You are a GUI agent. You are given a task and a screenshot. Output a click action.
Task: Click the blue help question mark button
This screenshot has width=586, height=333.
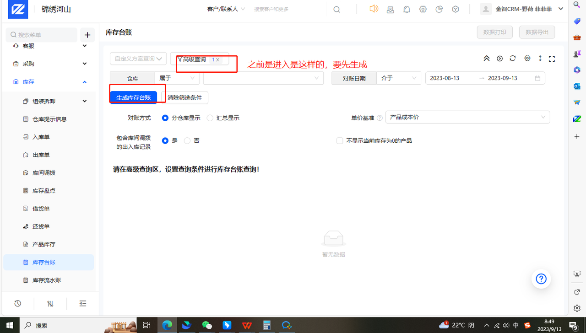541,279
